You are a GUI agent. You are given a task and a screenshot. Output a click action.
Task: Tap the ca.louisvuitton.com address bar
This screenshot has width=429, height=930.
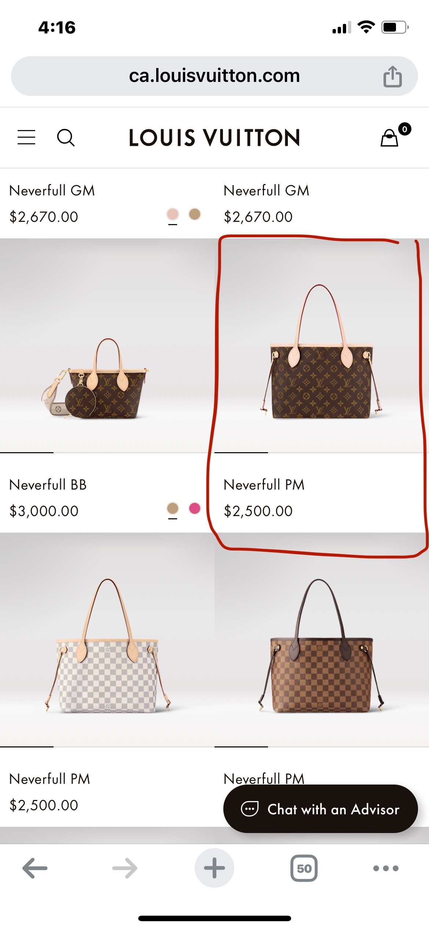[x=214, y=76]
